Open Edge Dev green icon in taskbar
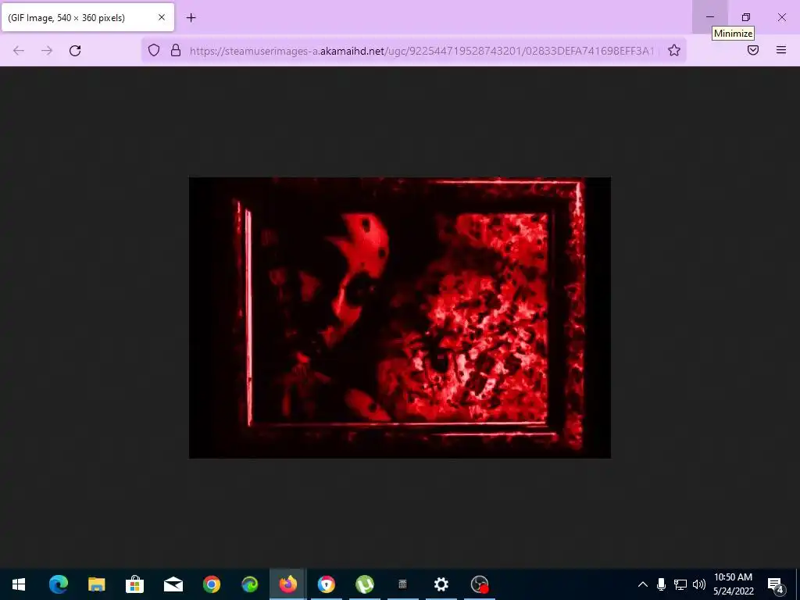This screenshot has height=600, width=800. pyautogui.click(x=249, y=584)
